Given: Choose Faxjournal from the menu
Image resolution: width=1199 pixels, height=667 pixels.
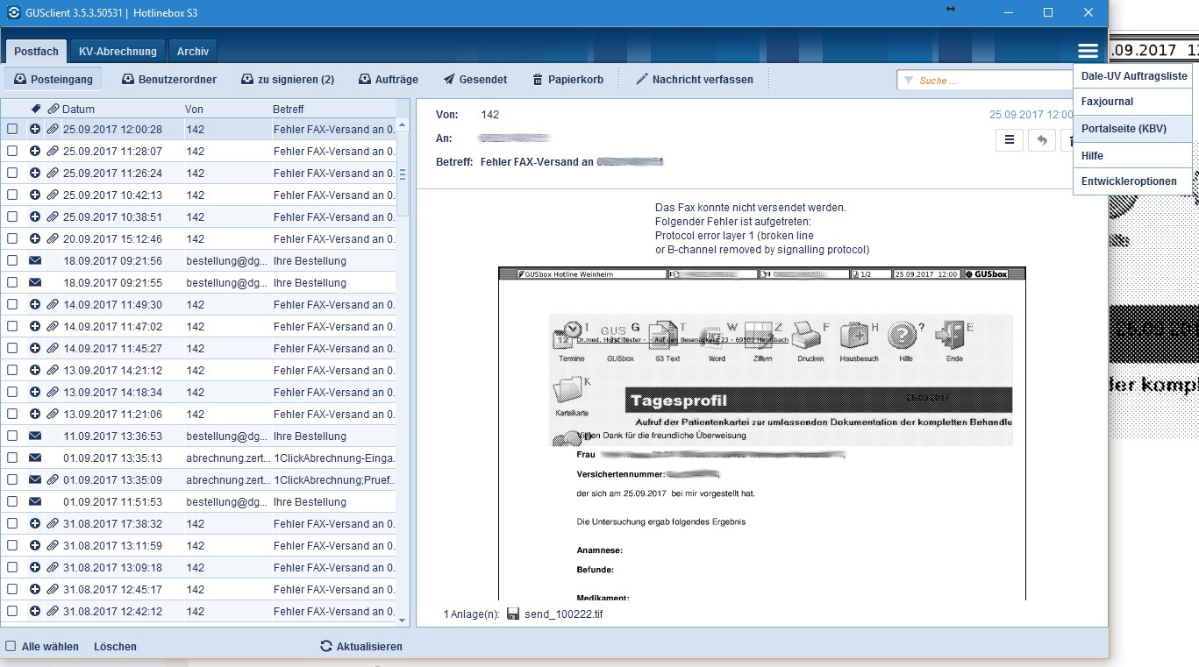Looking at the screenshot, I should click(1133, 102).
